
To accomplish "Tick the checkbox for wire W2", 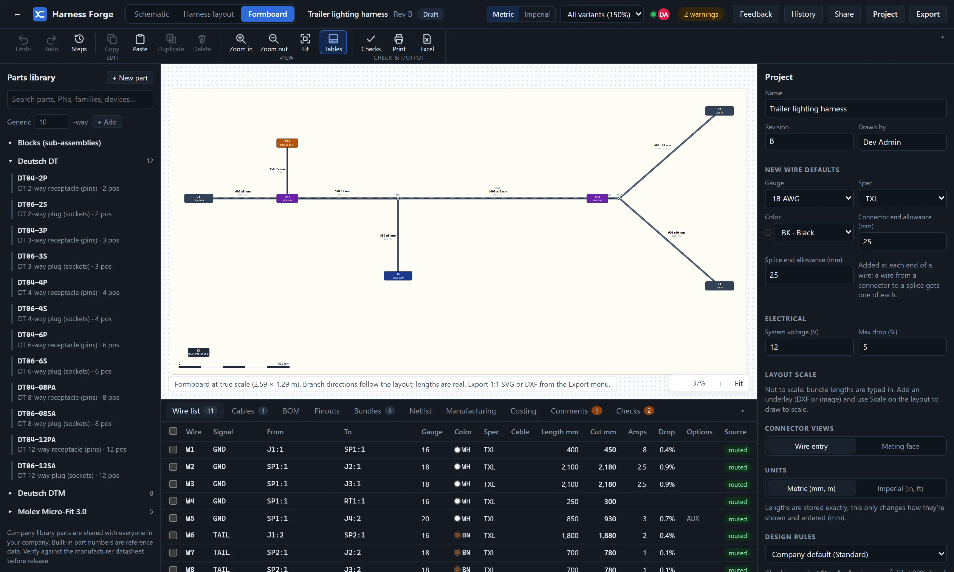I will [173, 467].
